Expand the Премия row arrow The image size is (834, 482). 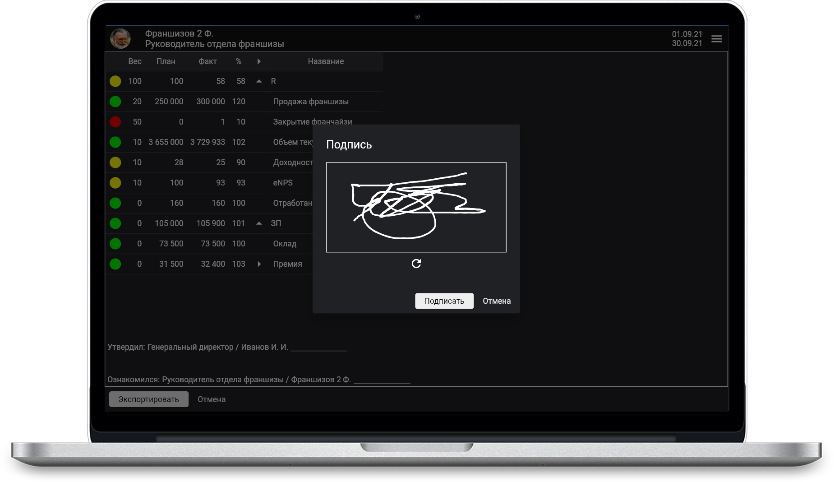[259, 264]
